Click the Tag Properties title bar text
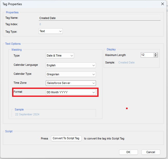The height and width of the screenshot is (159, 168). coord(12,4)
